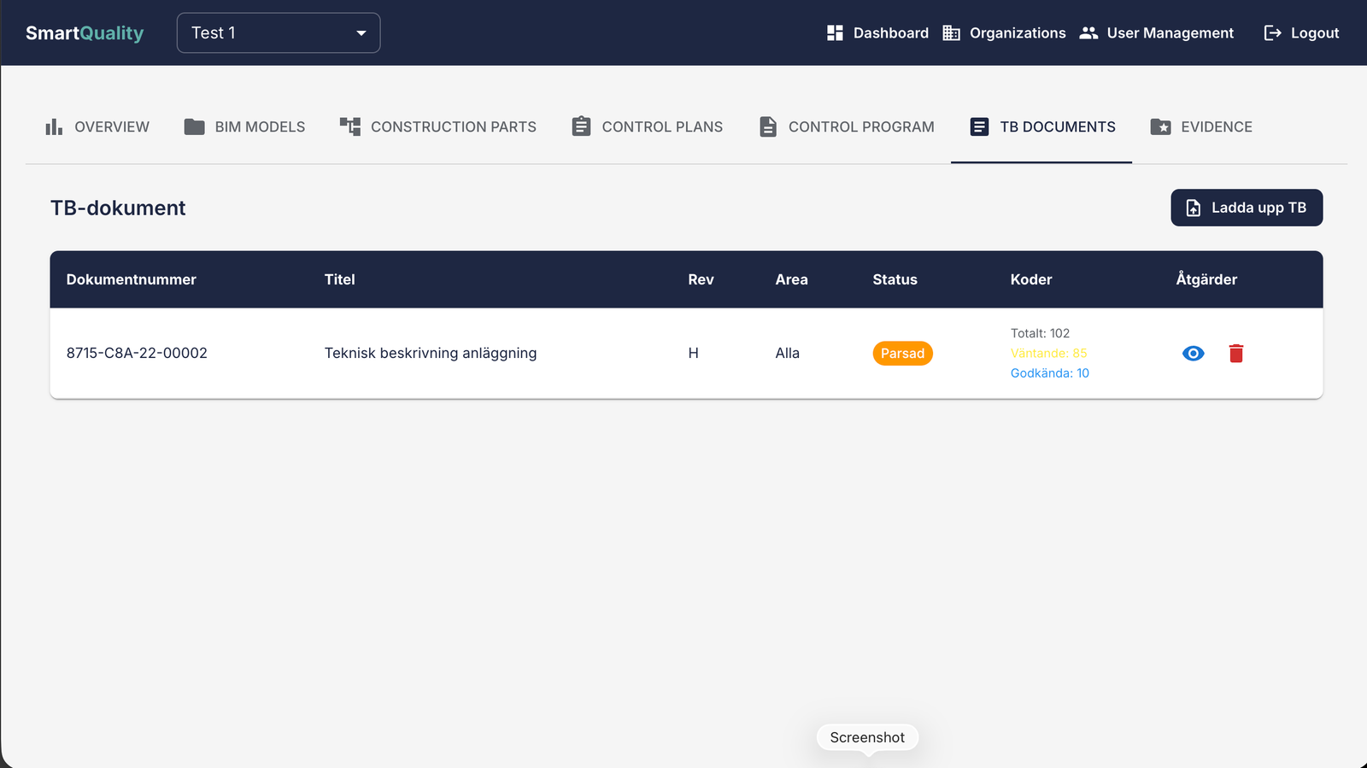The image size is (1367, 768).
Task: Select the TB Documents tab
Action: click(1041, 126)
